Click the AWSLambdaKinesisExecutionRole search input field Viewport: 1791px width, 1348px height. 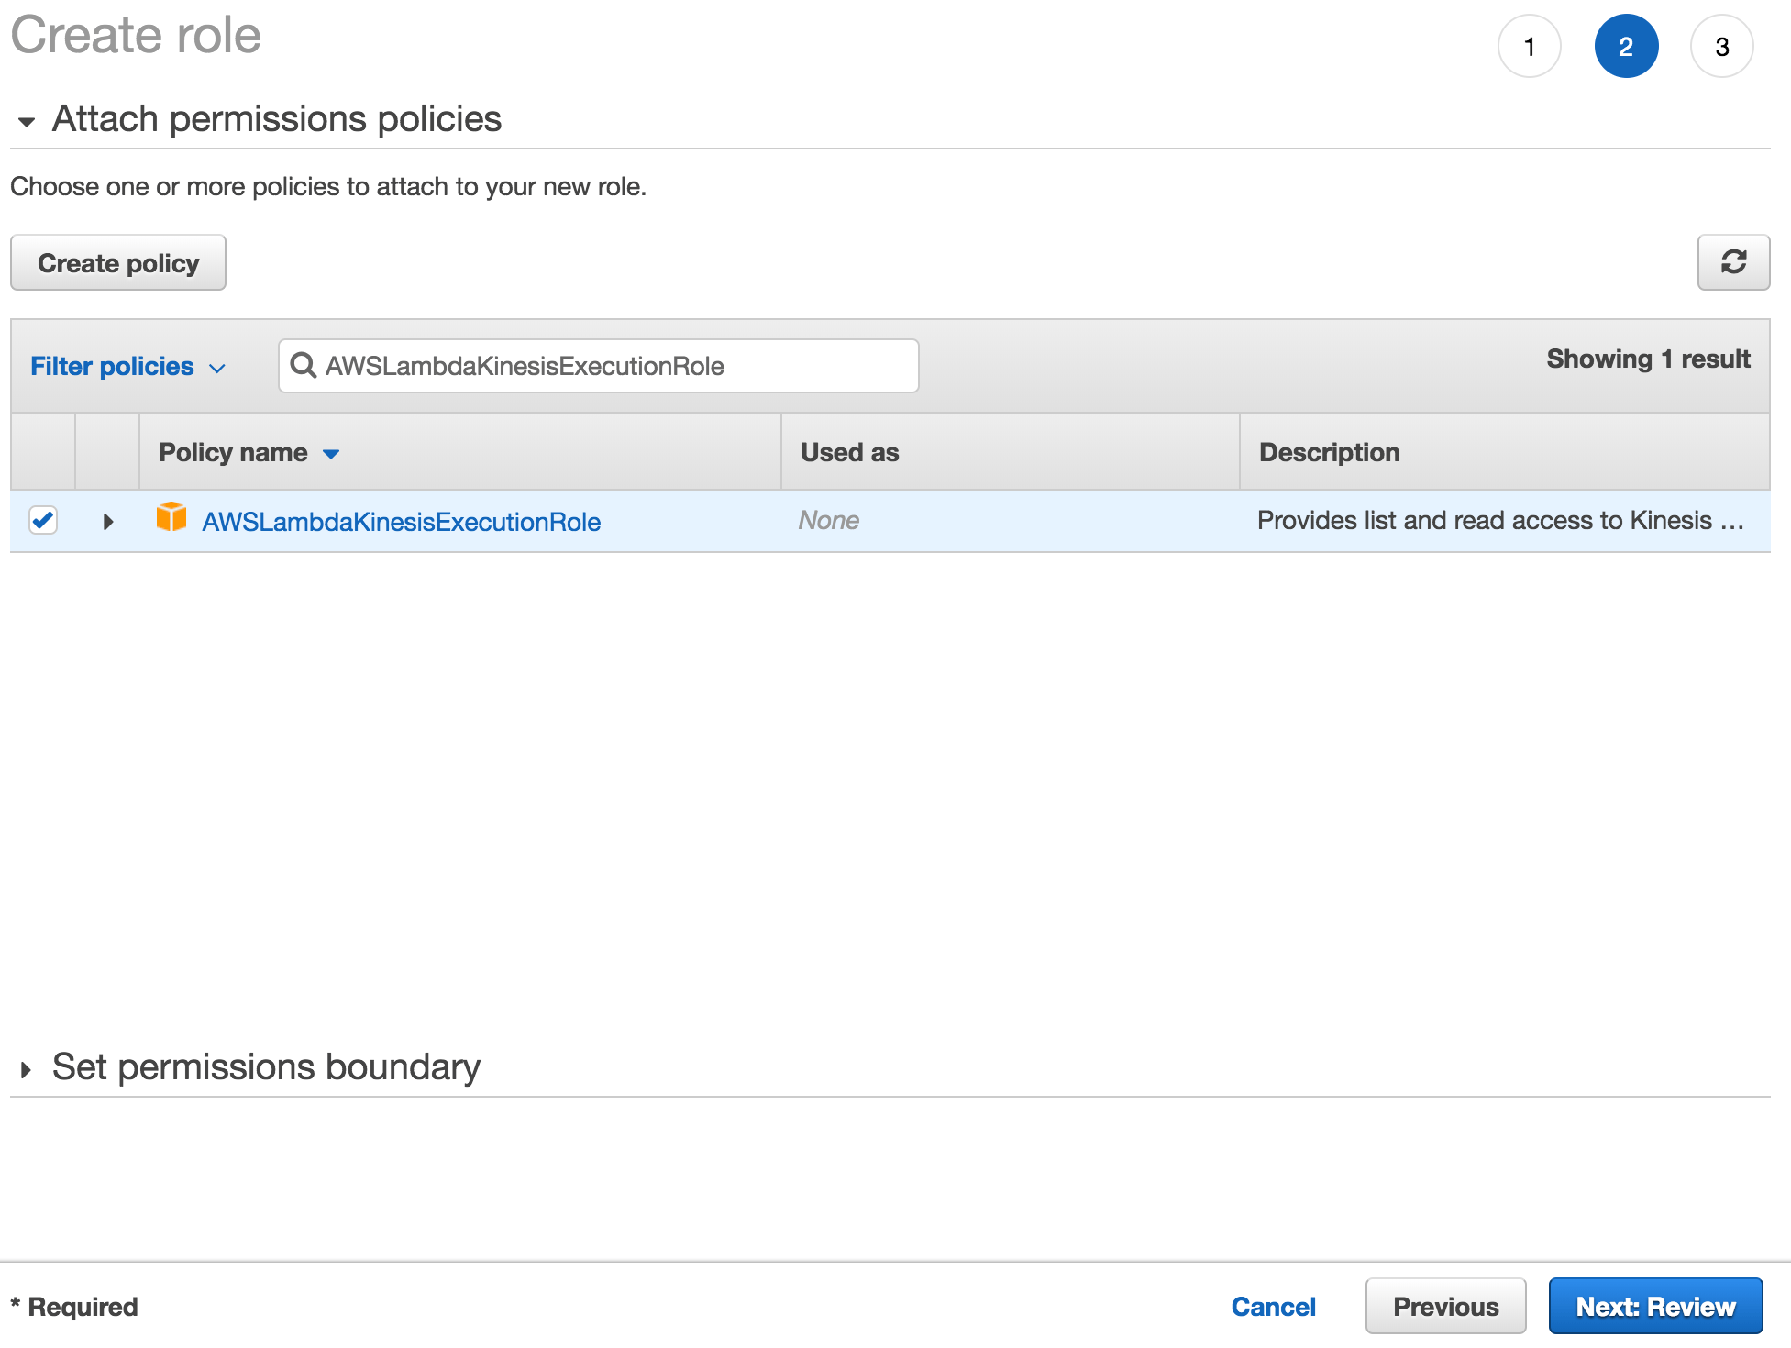599,364
